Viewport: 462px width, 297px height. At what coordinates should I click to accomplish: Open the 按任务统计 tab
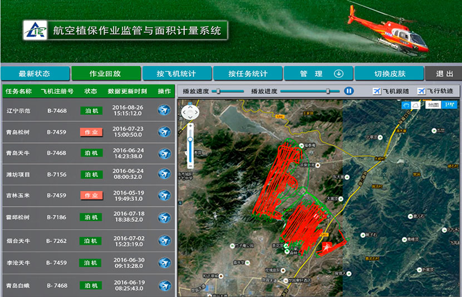[248, 74]
